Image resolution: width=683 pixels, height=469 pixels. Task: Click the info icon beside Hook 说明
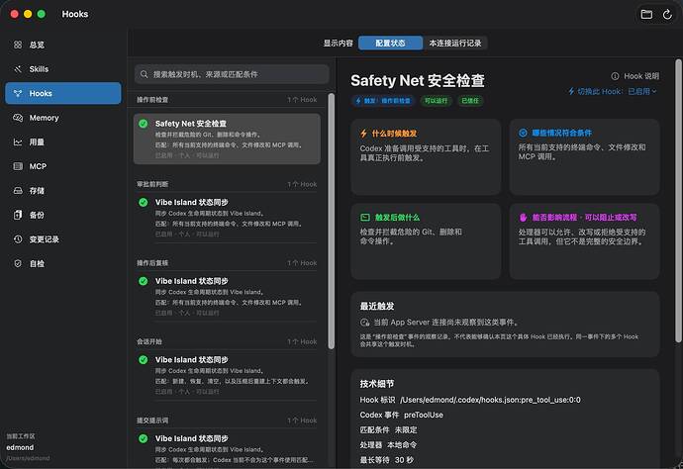615,76
